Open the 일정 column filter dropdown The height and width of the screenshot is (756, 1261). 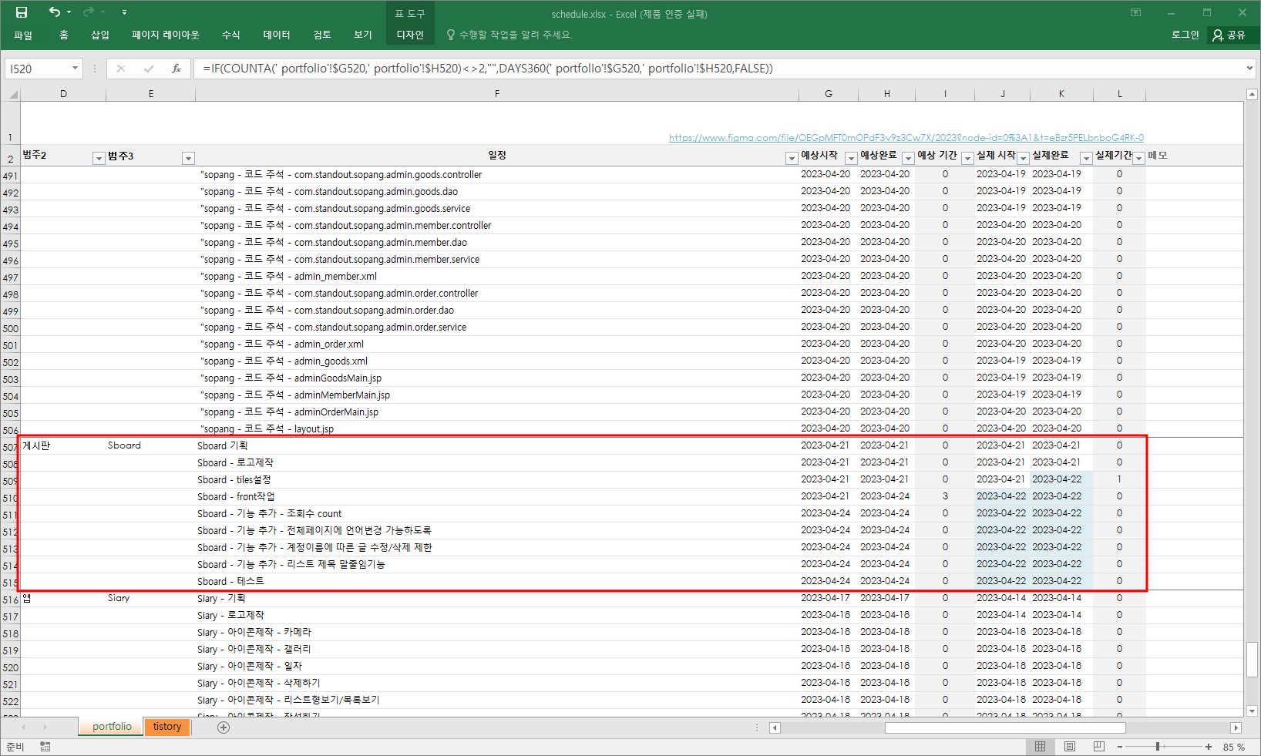click(x=792, y=158)
